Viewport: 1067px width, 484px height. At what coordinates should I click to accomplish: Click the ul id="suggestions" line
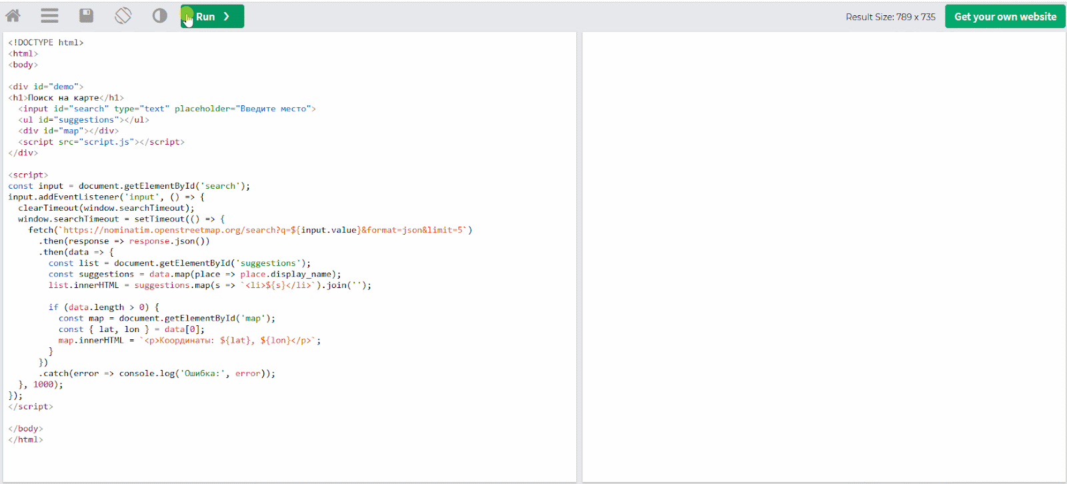(83, 120)
